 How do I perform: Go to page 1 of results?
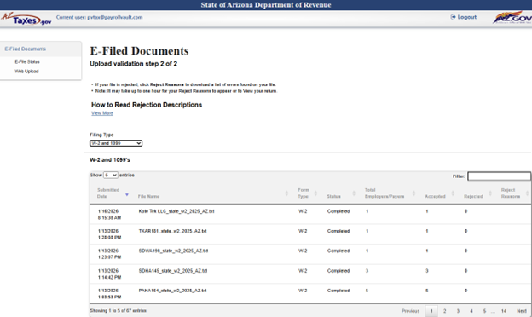click(431, 311)
